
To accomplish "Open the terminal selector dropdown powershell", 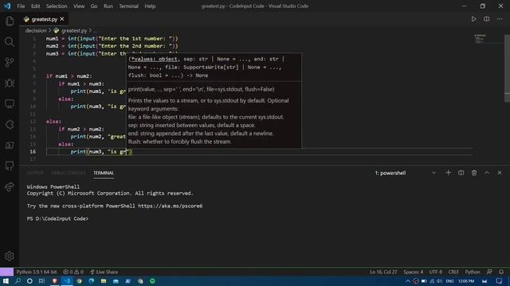I will pos(406,173).
